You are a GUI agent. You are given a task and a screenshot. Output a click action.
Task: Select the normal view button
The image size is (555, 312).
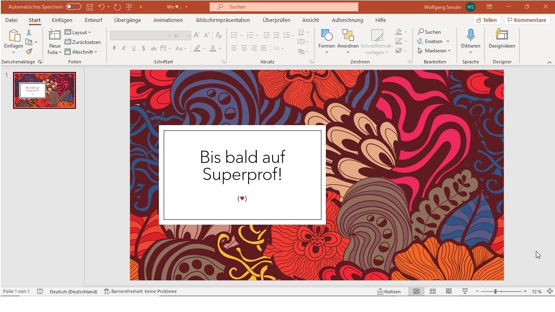pos(416,291)
